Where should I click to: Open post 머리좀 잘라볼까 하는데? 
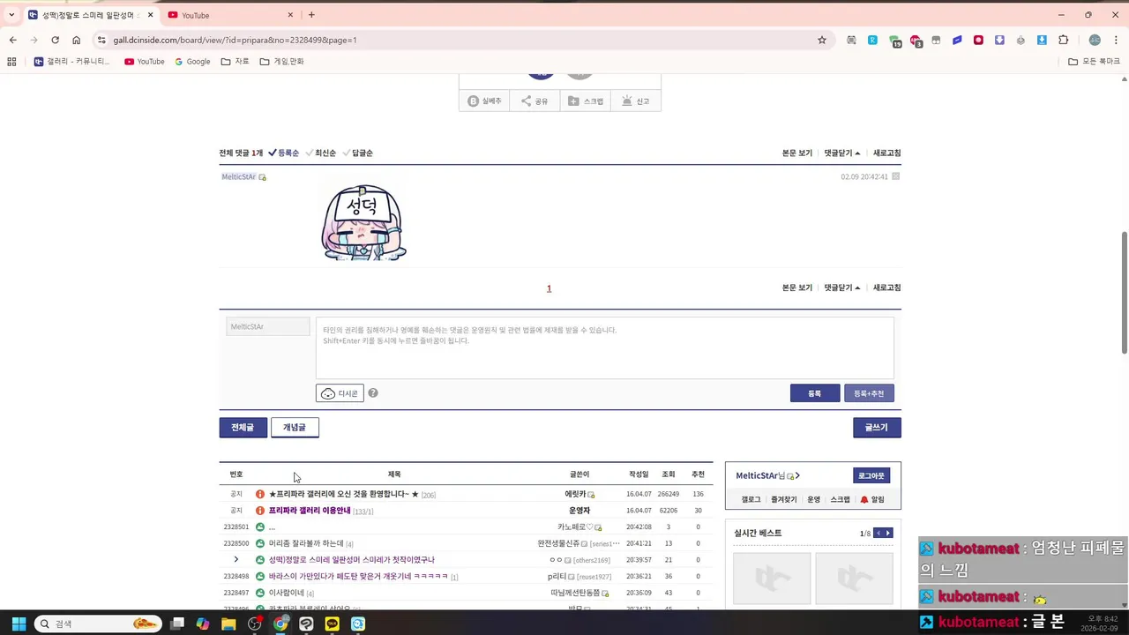coord(306,543)
